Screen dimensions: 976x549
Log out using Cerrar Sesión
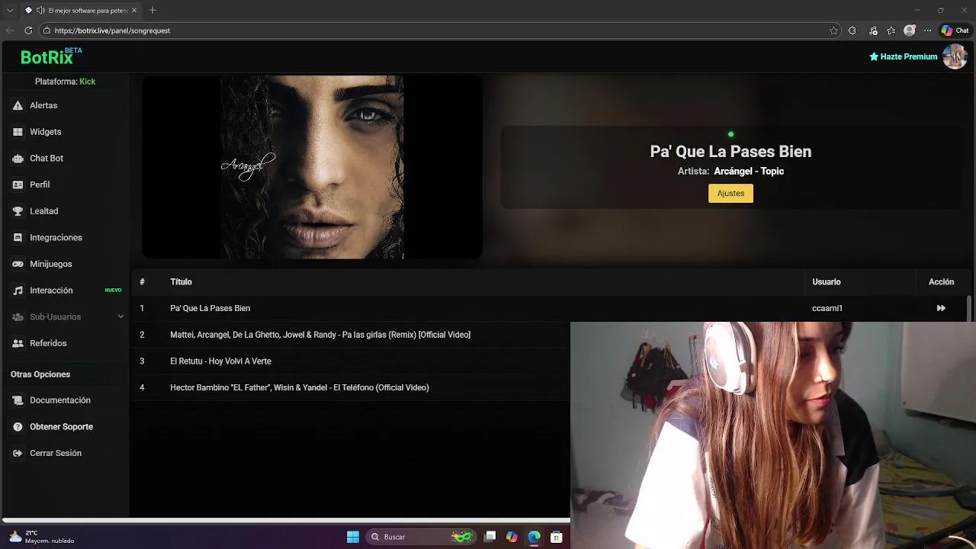pos(55,453)
